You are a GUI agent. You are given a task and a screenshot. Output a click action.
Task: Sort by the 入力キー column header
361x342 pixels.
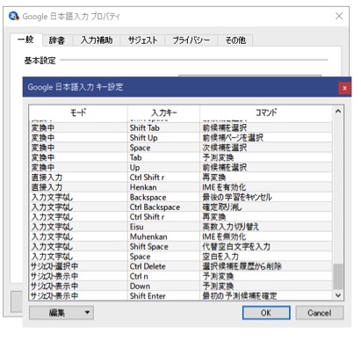(163, 113)
